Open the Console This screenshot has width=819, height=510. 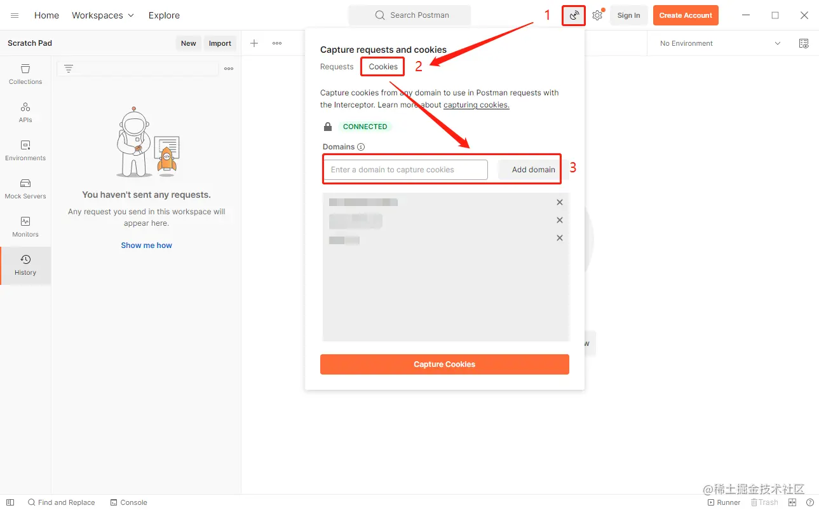(128, 502)
